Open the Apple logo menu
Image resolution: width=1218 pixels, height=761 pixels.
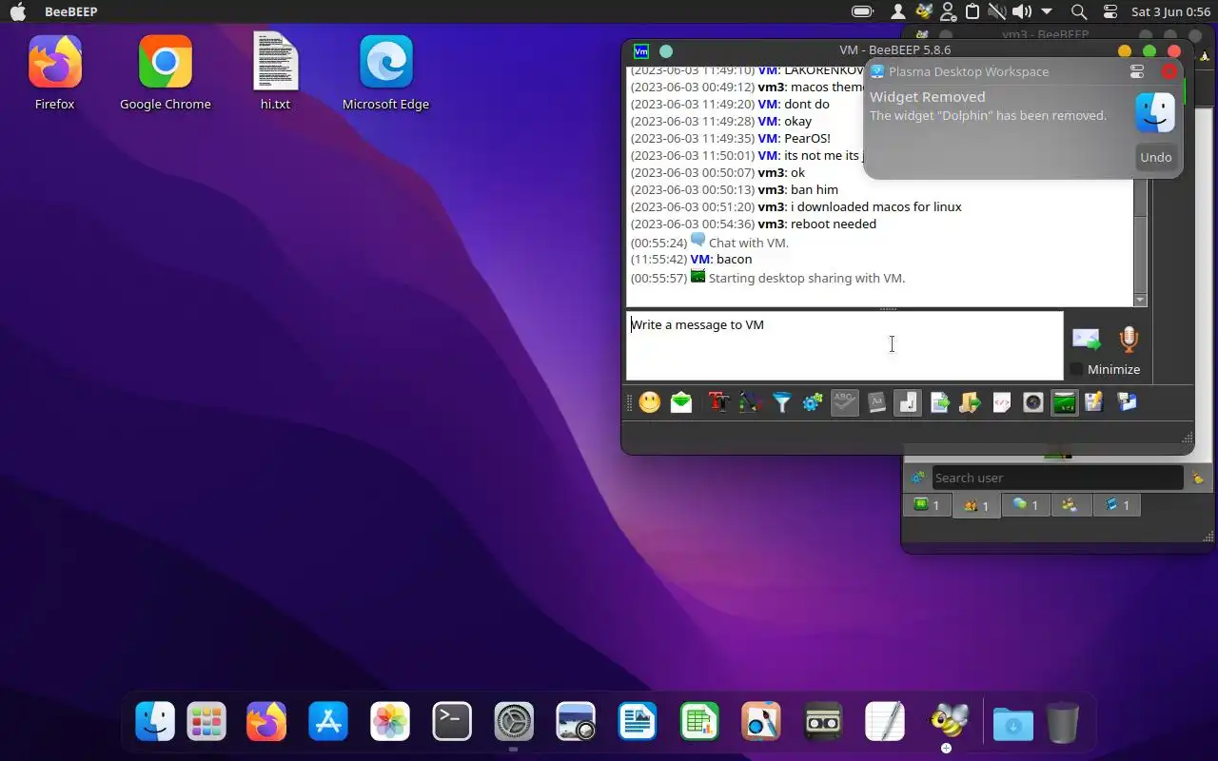coord(18,11)
